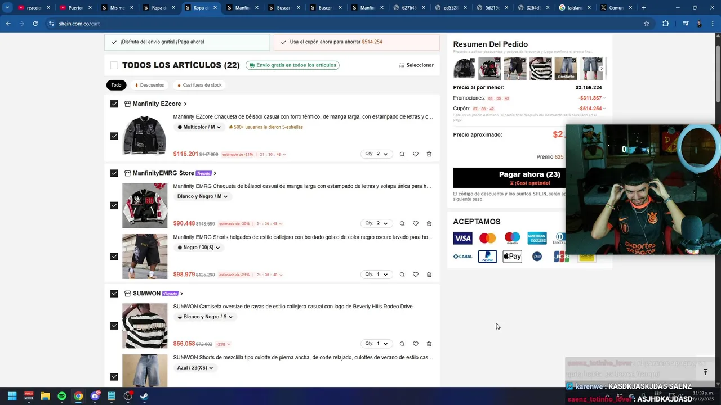This screenshot has height=405, width=721.
Task: Open Discord from taskbar
Action: click(95, 396)
